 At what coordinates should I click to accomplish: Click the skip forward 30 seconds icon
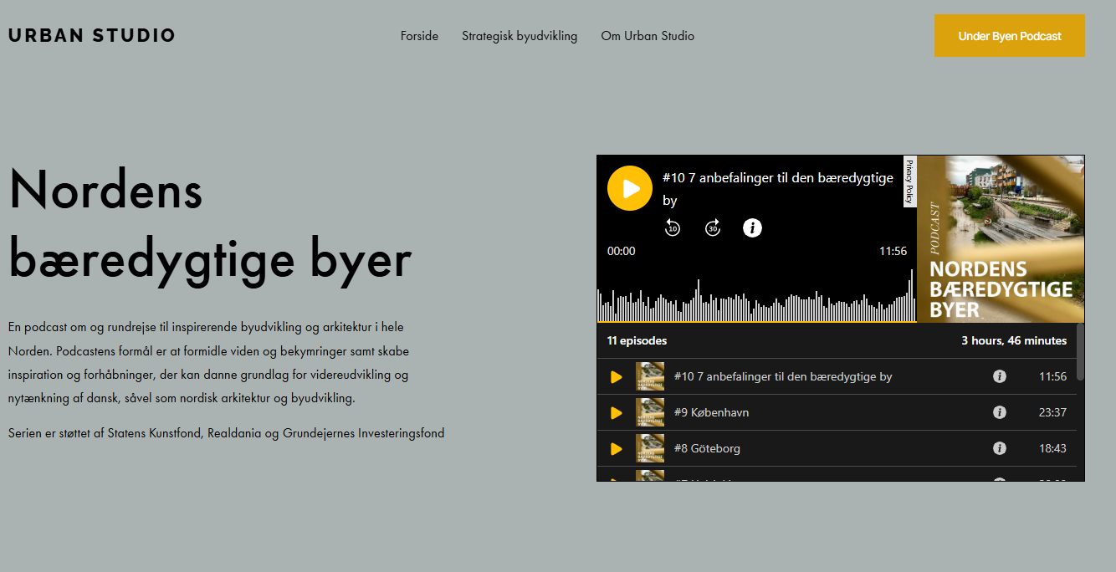click(x=713, y=227)
